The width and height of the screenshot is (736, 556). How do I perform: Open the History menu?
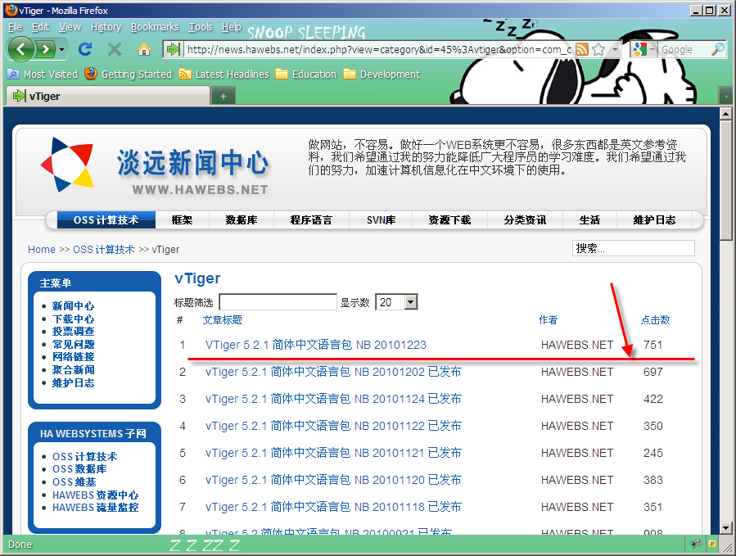click(106, 27)
